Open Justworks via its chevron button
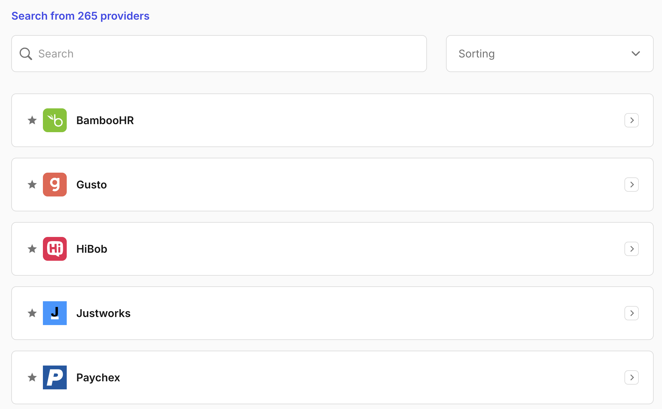The width and height of the screenshot is (662, 409). (x=632, y=313)
